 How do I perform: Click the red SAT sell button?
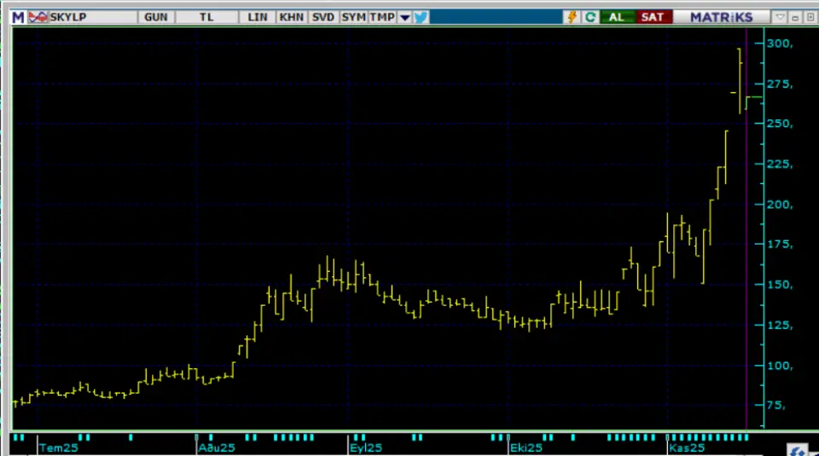(x=652, y=17)
